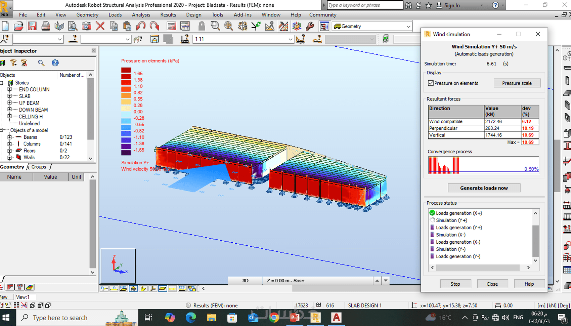The width and height of the screenshot is (571, 326).
Task: Click the Windows taskbar search box
Action: pos(60,318)
